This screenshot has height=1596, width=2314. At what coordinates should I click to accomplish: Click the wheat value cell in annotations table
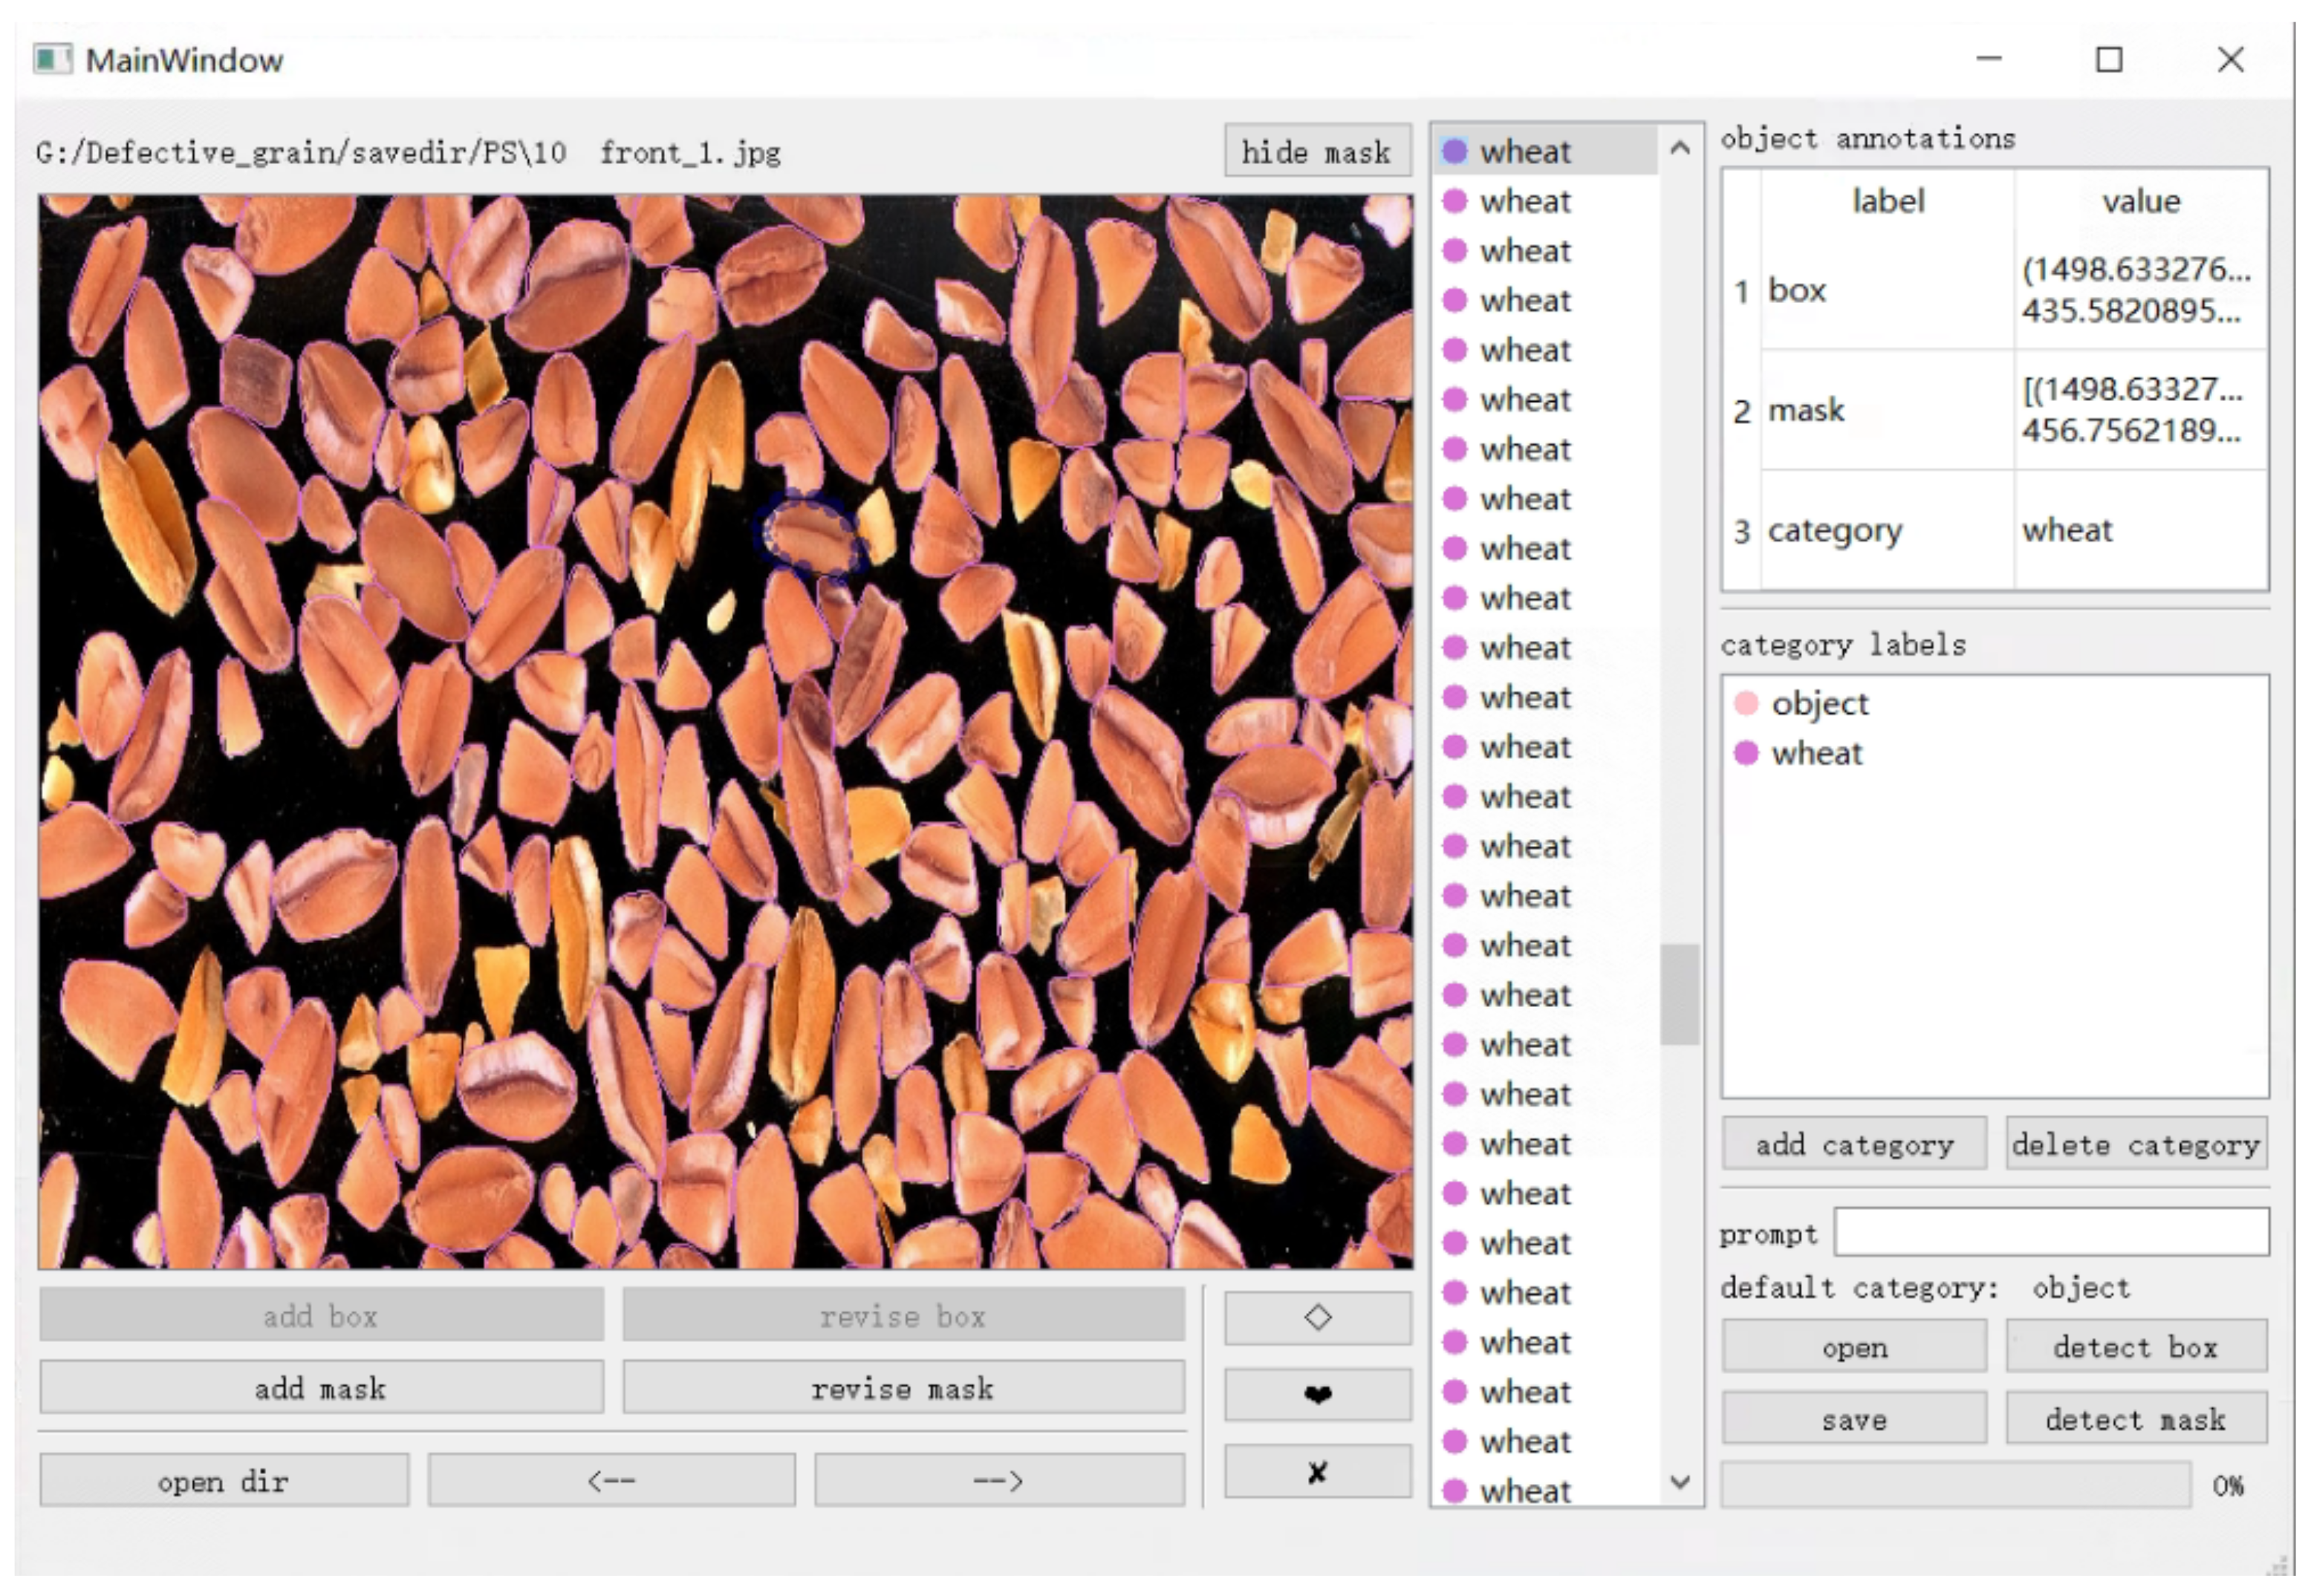pos(2141,530)
